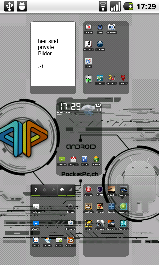This screenshot has height=265, width=159.
Task: Open the Gmail envelope icon
Action: coord(73,159)
